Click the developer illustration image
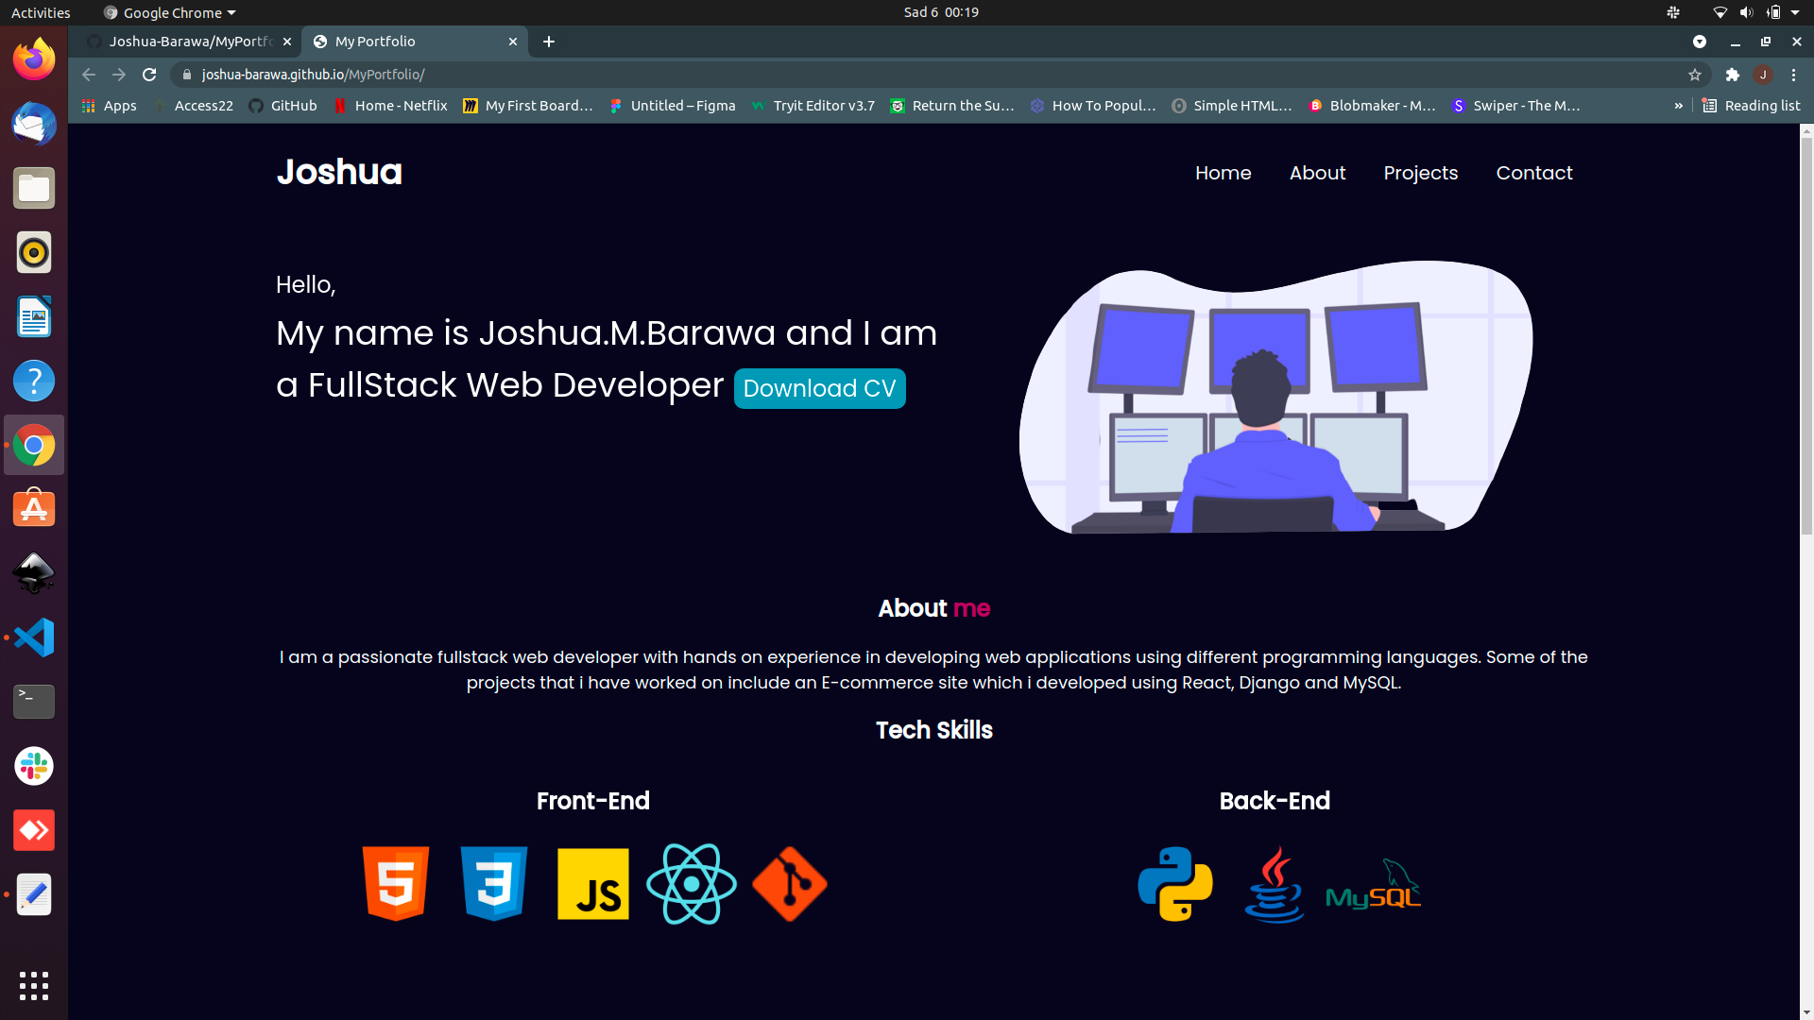This screenshot has width=1814, height=1020. click(1276, 397)
